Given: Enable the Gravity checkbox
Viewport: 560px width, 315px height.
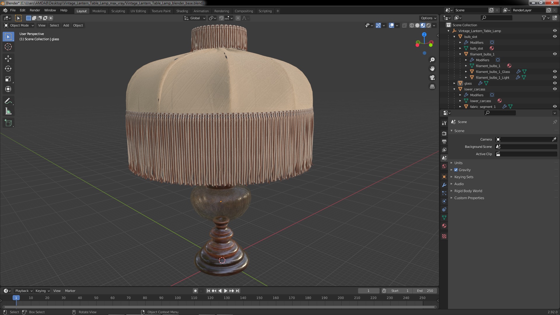Looking at the screenshot, I should click(x=456, y=170).
